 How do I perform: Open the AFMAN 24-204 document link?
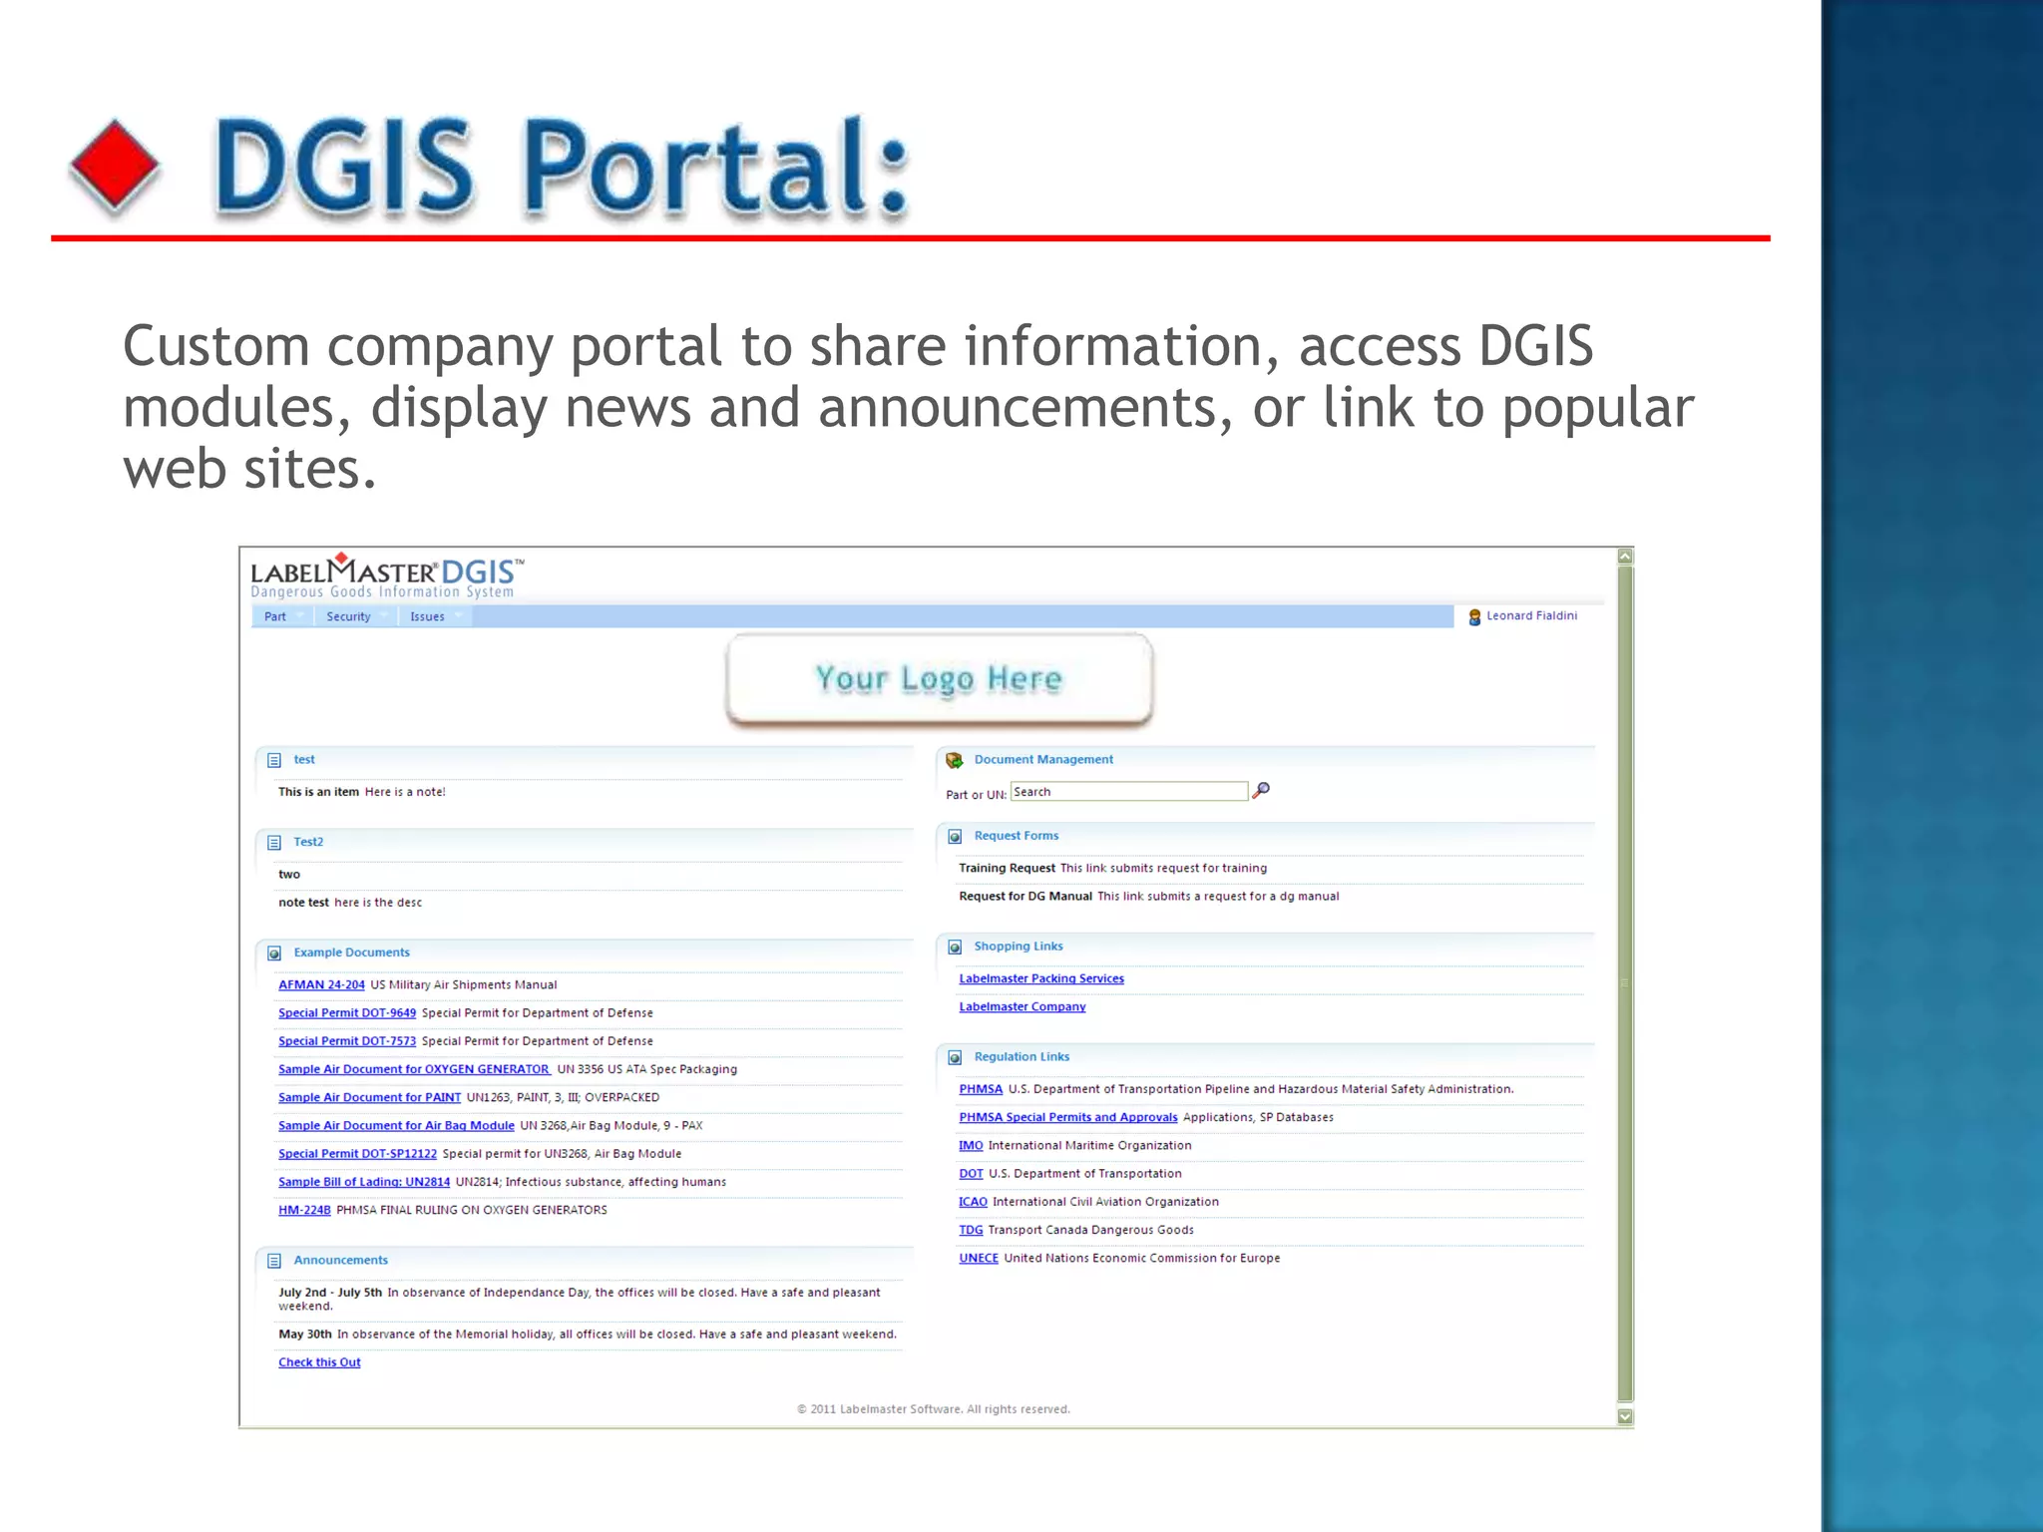click(321, 984)
